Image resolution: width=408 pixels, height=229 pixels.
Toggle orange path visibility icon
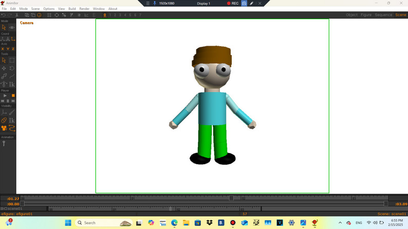(12, 128)
